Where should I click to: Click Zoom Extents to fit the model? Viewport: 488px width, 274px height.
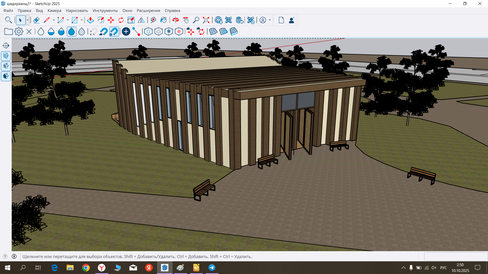(206, 20)
